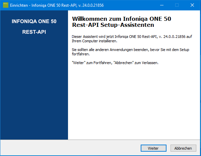Screen dimensions: 201x156
Task: Click the blank white content area
Action: tap(134, 101)
